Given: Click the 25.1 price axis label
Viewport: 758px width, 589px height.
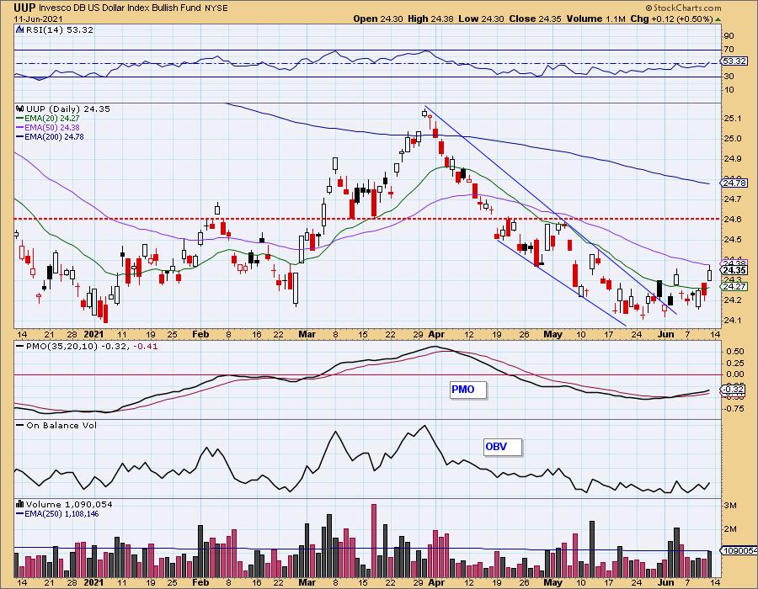Looking at the screenshot, I should (734, 119).
